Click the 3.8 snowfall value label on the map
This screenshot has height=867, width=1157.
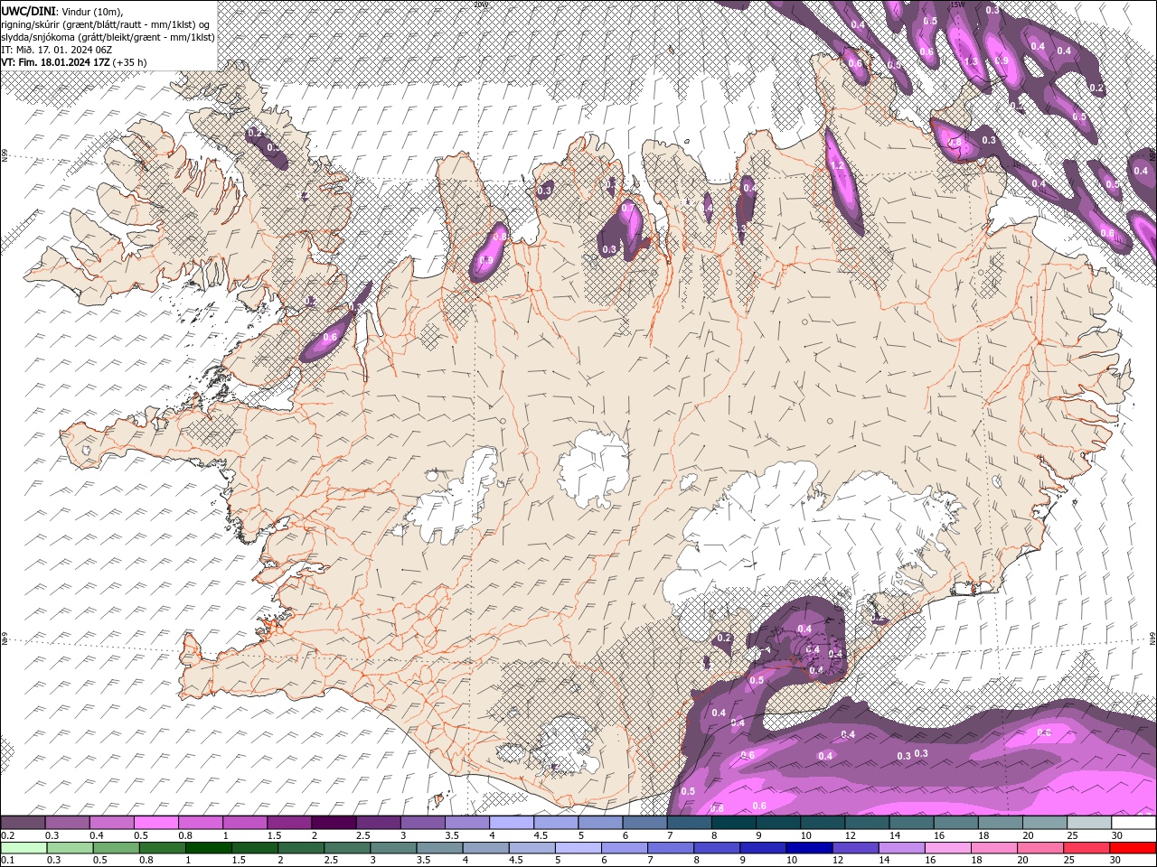pyautogui.click(x=499, y=236)
